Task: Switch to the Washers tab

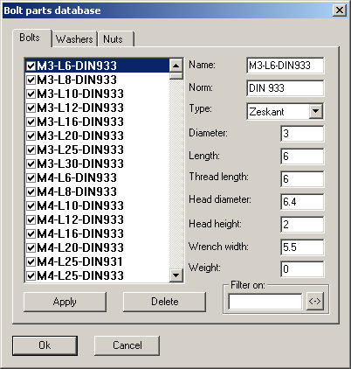Action: (74, 39)
